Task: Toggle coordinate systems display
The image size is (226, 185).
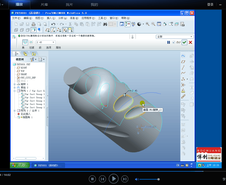Action: click(65, 30)
